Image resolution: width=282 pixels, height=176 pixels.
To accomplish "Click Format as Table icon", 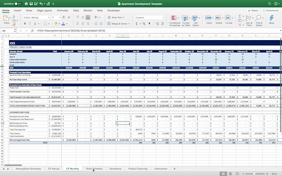I will click(185, 20).
